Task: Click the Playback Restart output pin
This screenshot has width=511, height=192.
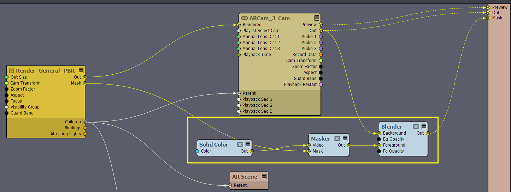Action: click(321, 85)
